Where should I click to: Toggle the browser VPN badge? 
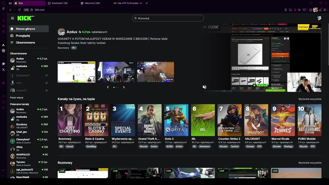click(x=26, y=10)
